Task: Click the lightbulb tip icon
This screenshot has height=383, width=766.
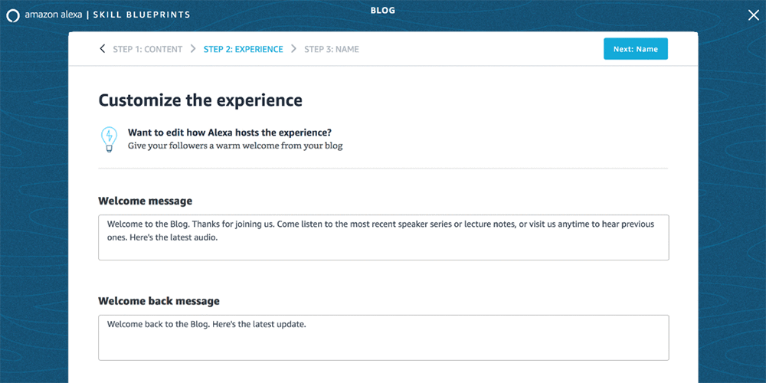Action: pyautogui.click(x=109, y=139)
